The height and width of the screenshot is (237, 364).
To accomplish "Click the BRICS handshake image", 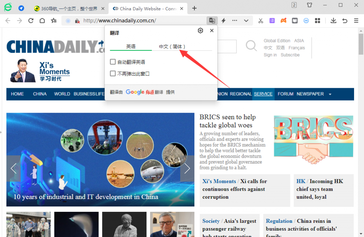I will [x=314, y=139].
